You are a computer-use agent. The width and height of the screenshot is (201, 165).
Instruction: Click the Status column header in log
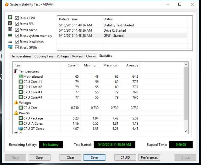(x=144, y=19)
